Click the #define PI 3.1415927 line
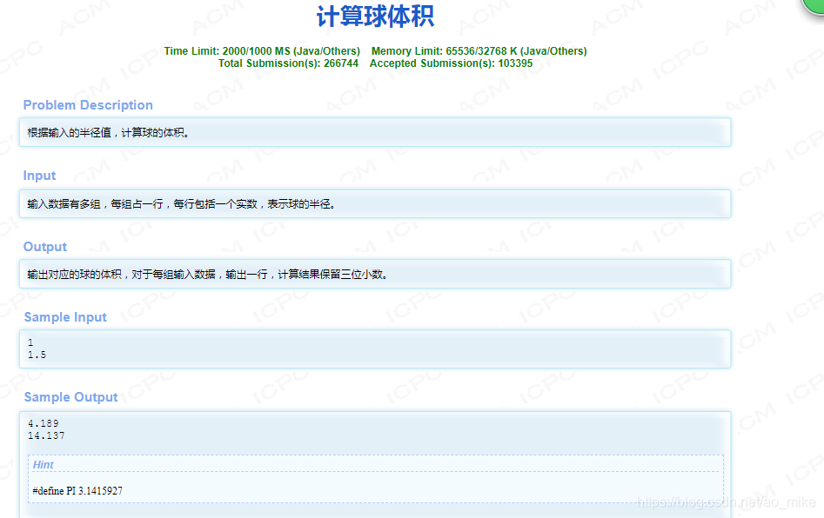Screen dimensions: 824x518 click(77, 491)
